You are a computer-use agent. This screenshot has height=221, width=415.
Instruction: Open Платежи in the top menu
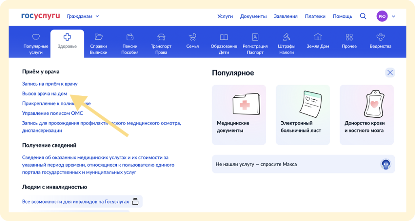click(315, 16)
